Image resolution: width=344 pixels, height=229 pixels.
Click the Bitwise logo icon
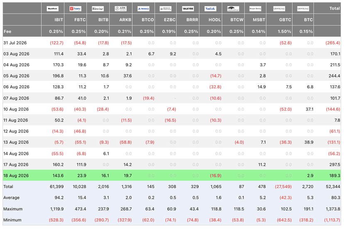(x=98, y=9)
